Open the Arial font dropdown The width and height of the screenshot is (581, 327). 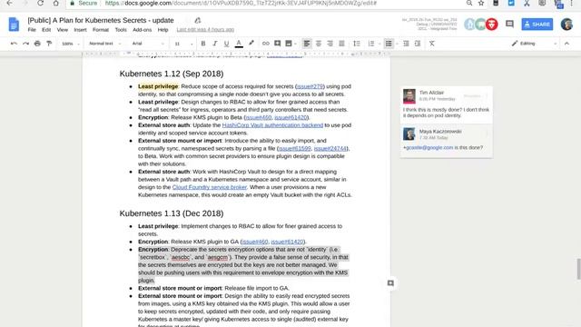point(148,44)
